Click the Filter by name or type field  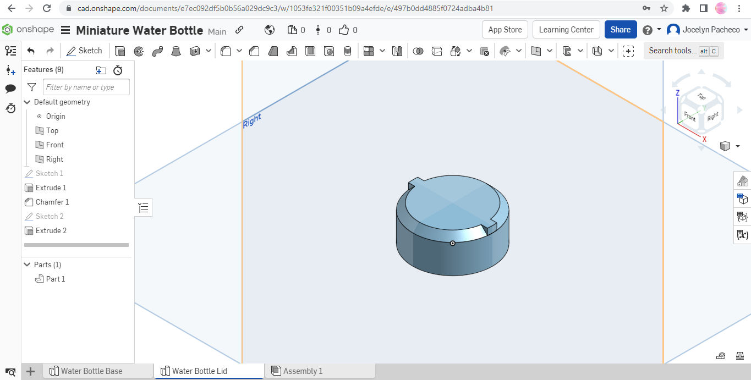pyautogui.click(x=86, y=87)
